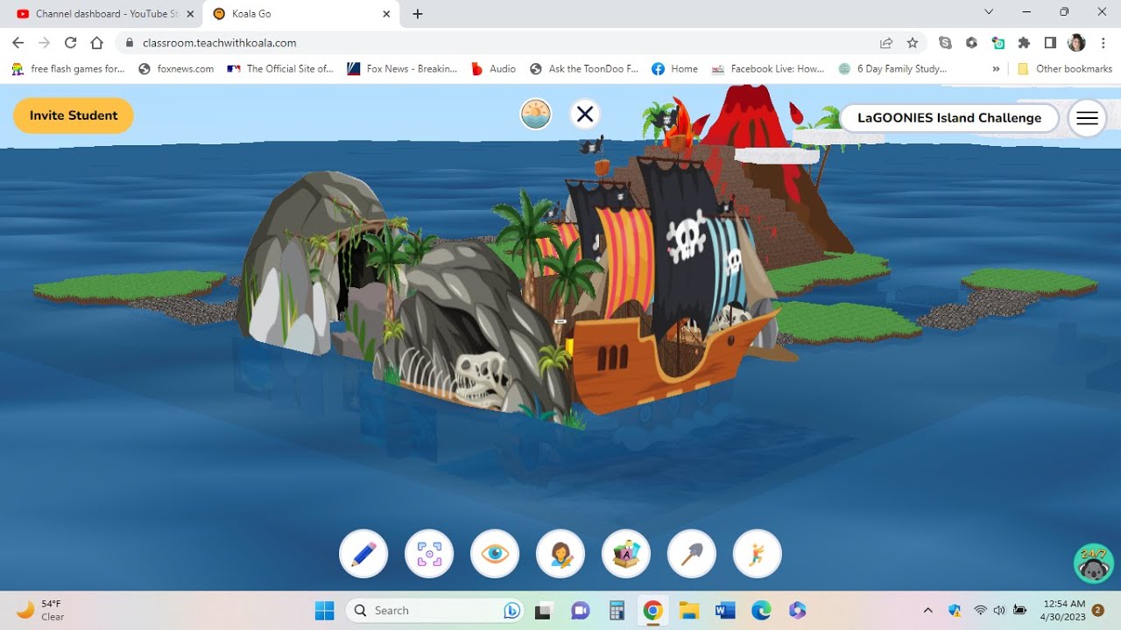This screenshot has height=630, width=1121.
Task: Open foxnews.com bookmark
Action: coord(176,69)
